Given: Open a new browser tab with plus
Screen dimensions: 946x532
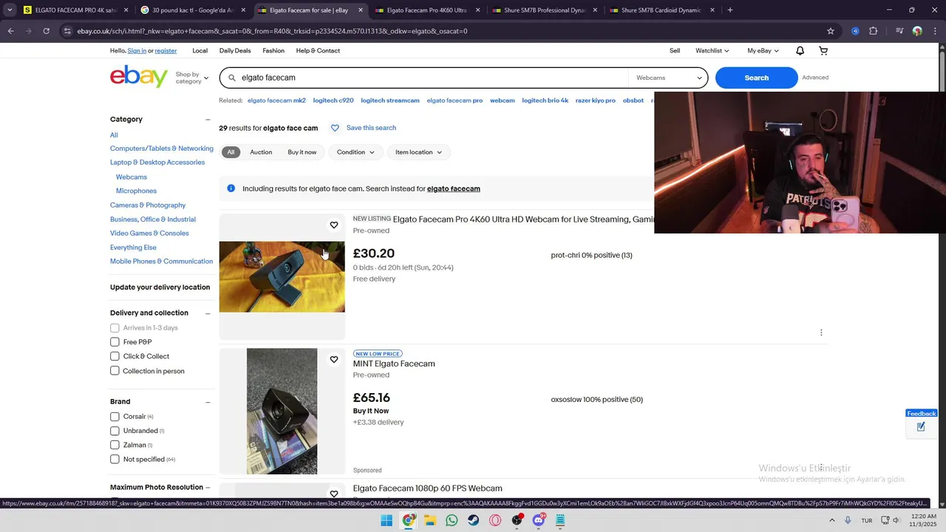Looking at the screenshot, I should click(730, 10).
